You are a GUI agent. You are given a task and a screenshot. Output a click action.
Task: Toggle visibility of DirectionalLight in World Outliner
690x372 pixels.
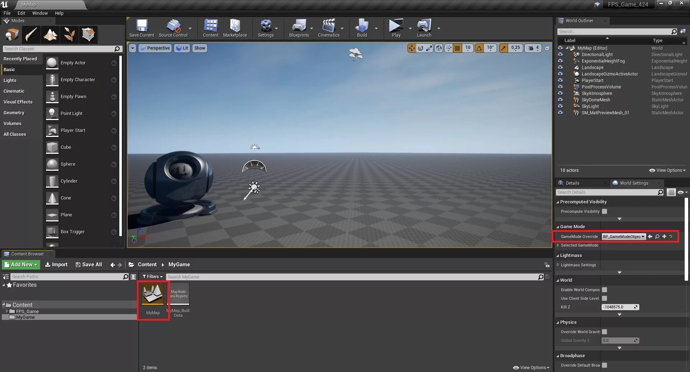tap(560, 54)
